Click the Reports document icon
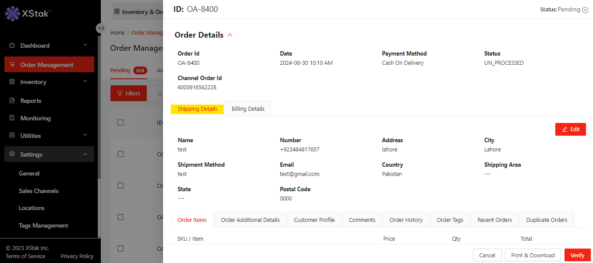This screenshot has height=263, width=593. tap(12, 101)
